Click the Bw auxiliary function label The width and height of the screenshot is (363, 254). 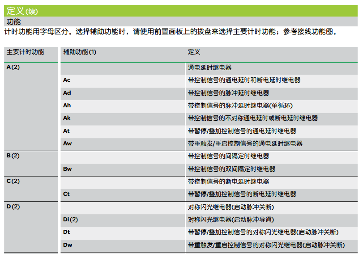[x=67, y=169]
